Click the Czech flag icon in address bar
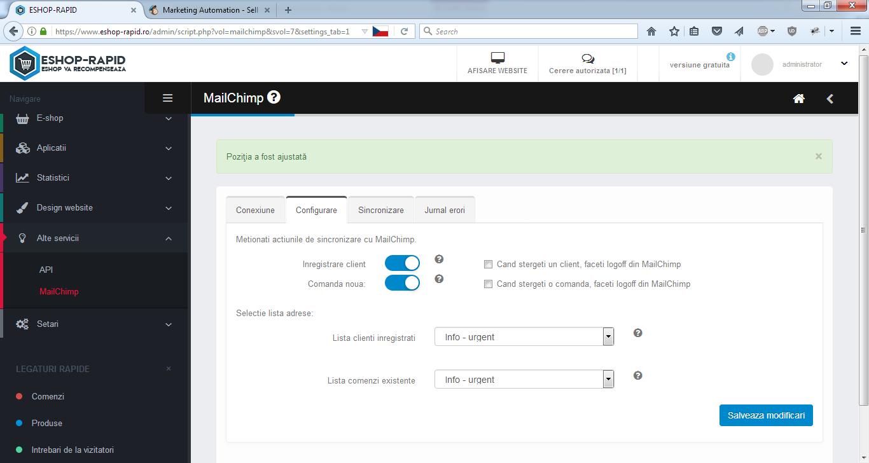 pyautogui.click(x=380, y=31)
